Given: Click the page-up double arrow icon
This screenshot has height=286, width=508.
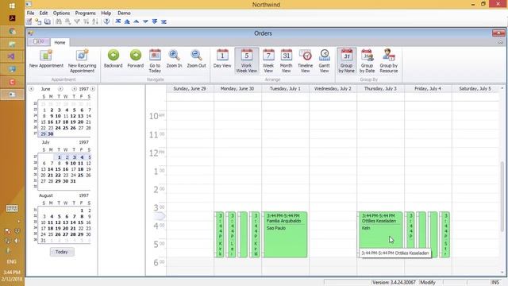Looking at the screenshot, I should [x=127, y=21].
